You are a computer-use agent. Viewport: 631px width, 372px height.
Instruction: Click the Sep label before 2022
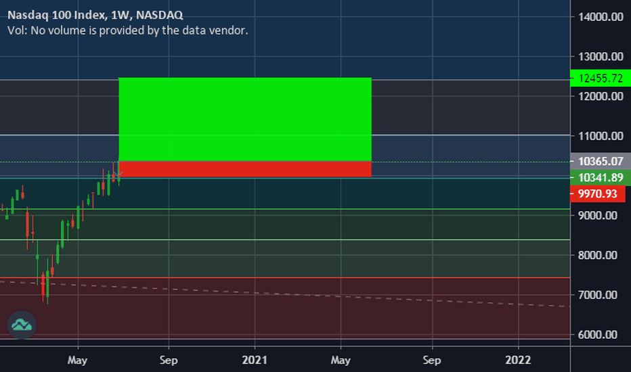432,360
